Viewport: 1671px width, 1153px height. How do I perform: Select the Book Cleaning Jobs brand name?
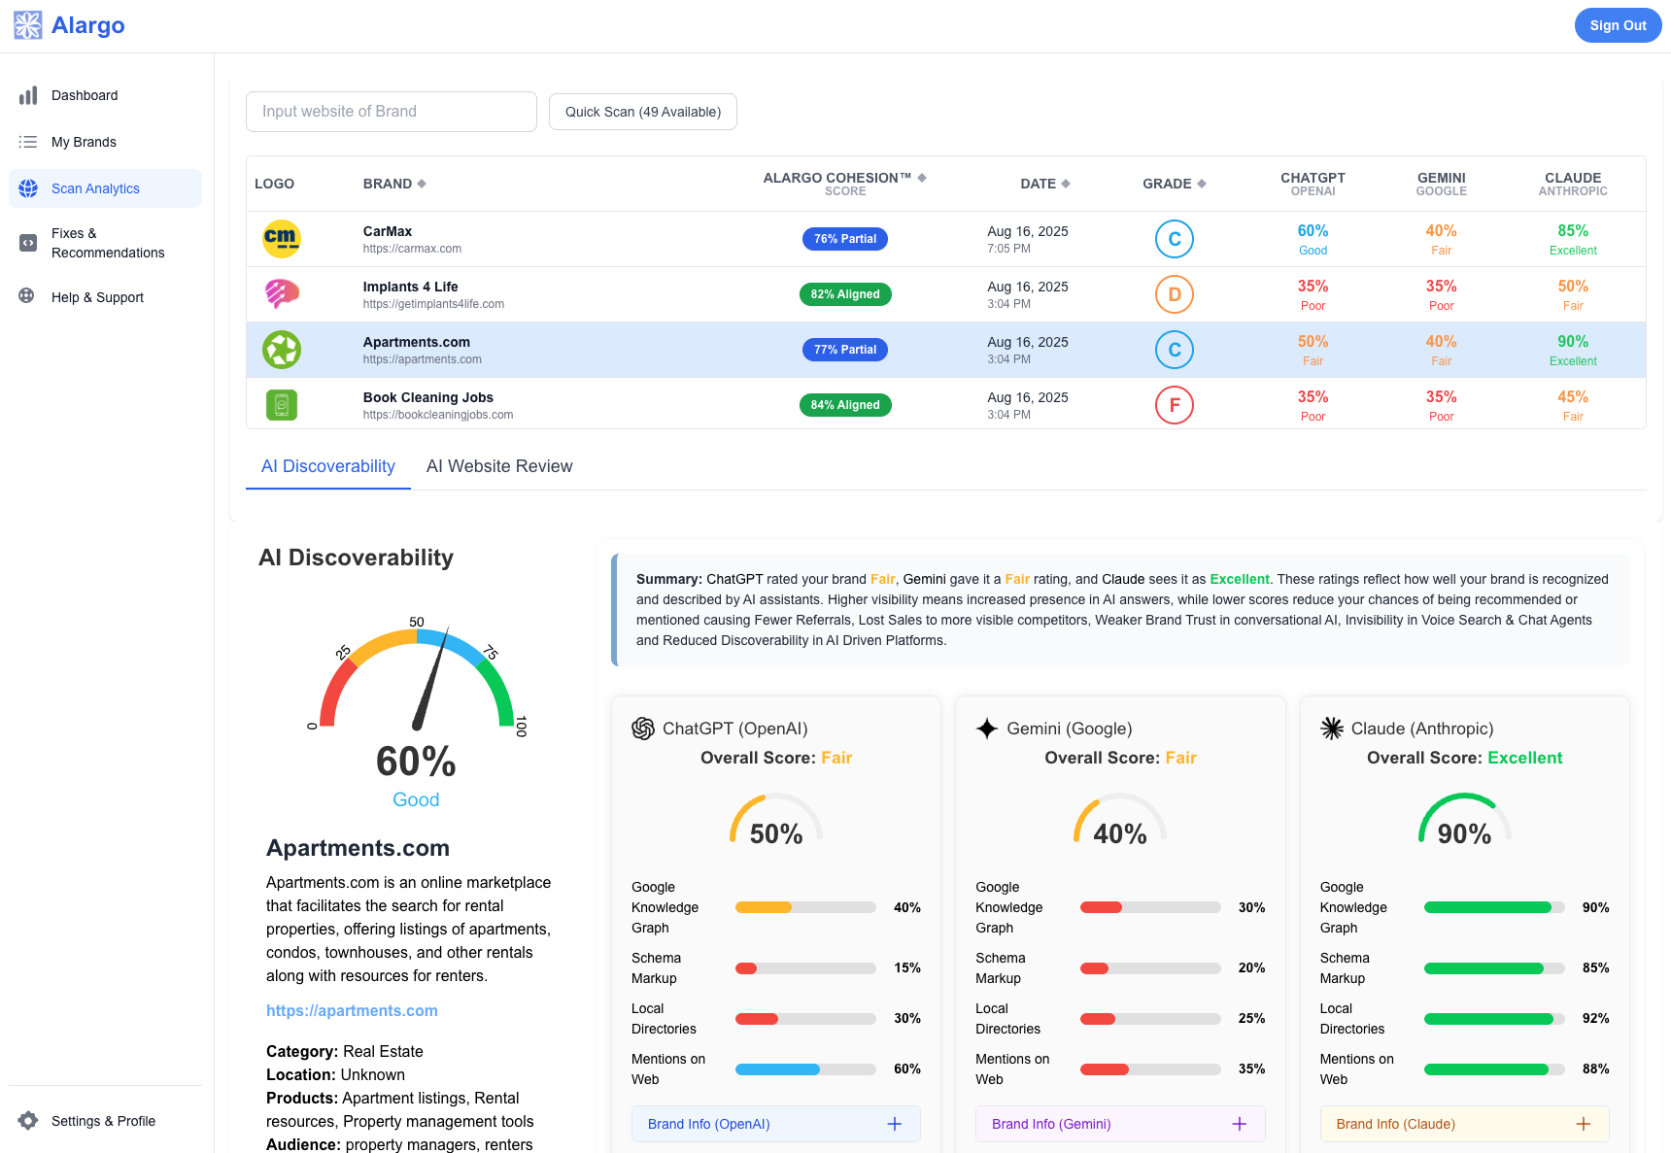coord(428,397)
